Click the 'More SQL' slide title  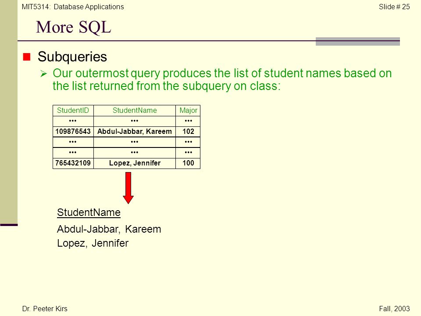coord(74,27)
